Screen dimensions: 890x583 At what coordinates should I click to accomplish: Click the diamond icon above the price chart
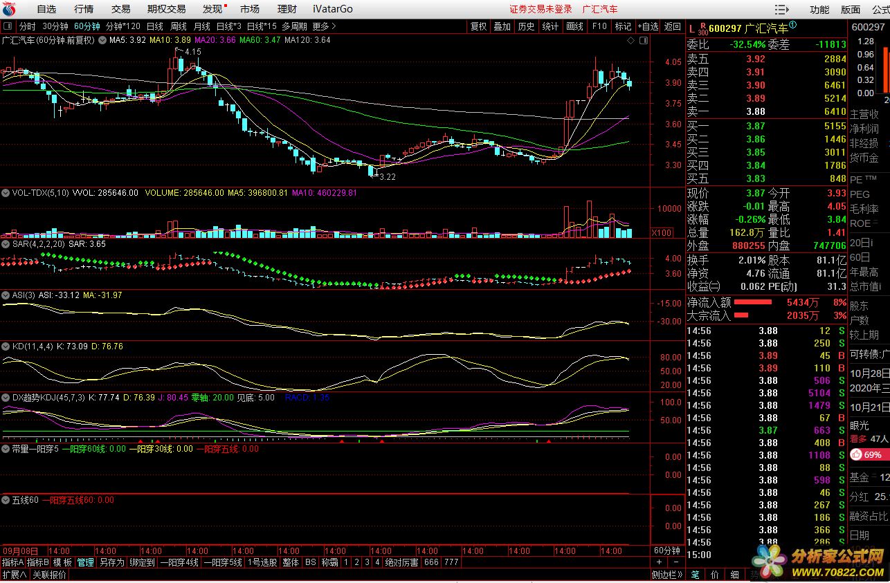630,41
